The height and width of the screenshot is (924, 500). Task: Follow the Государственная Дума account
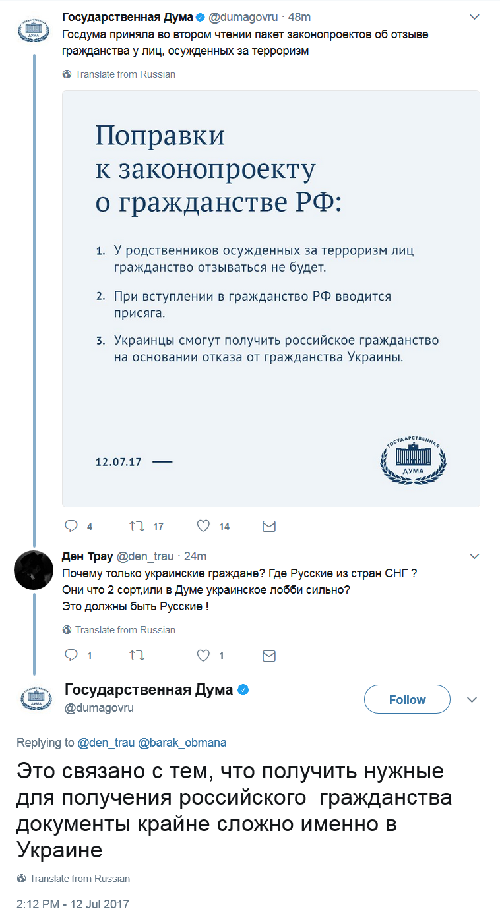[407, 700]
